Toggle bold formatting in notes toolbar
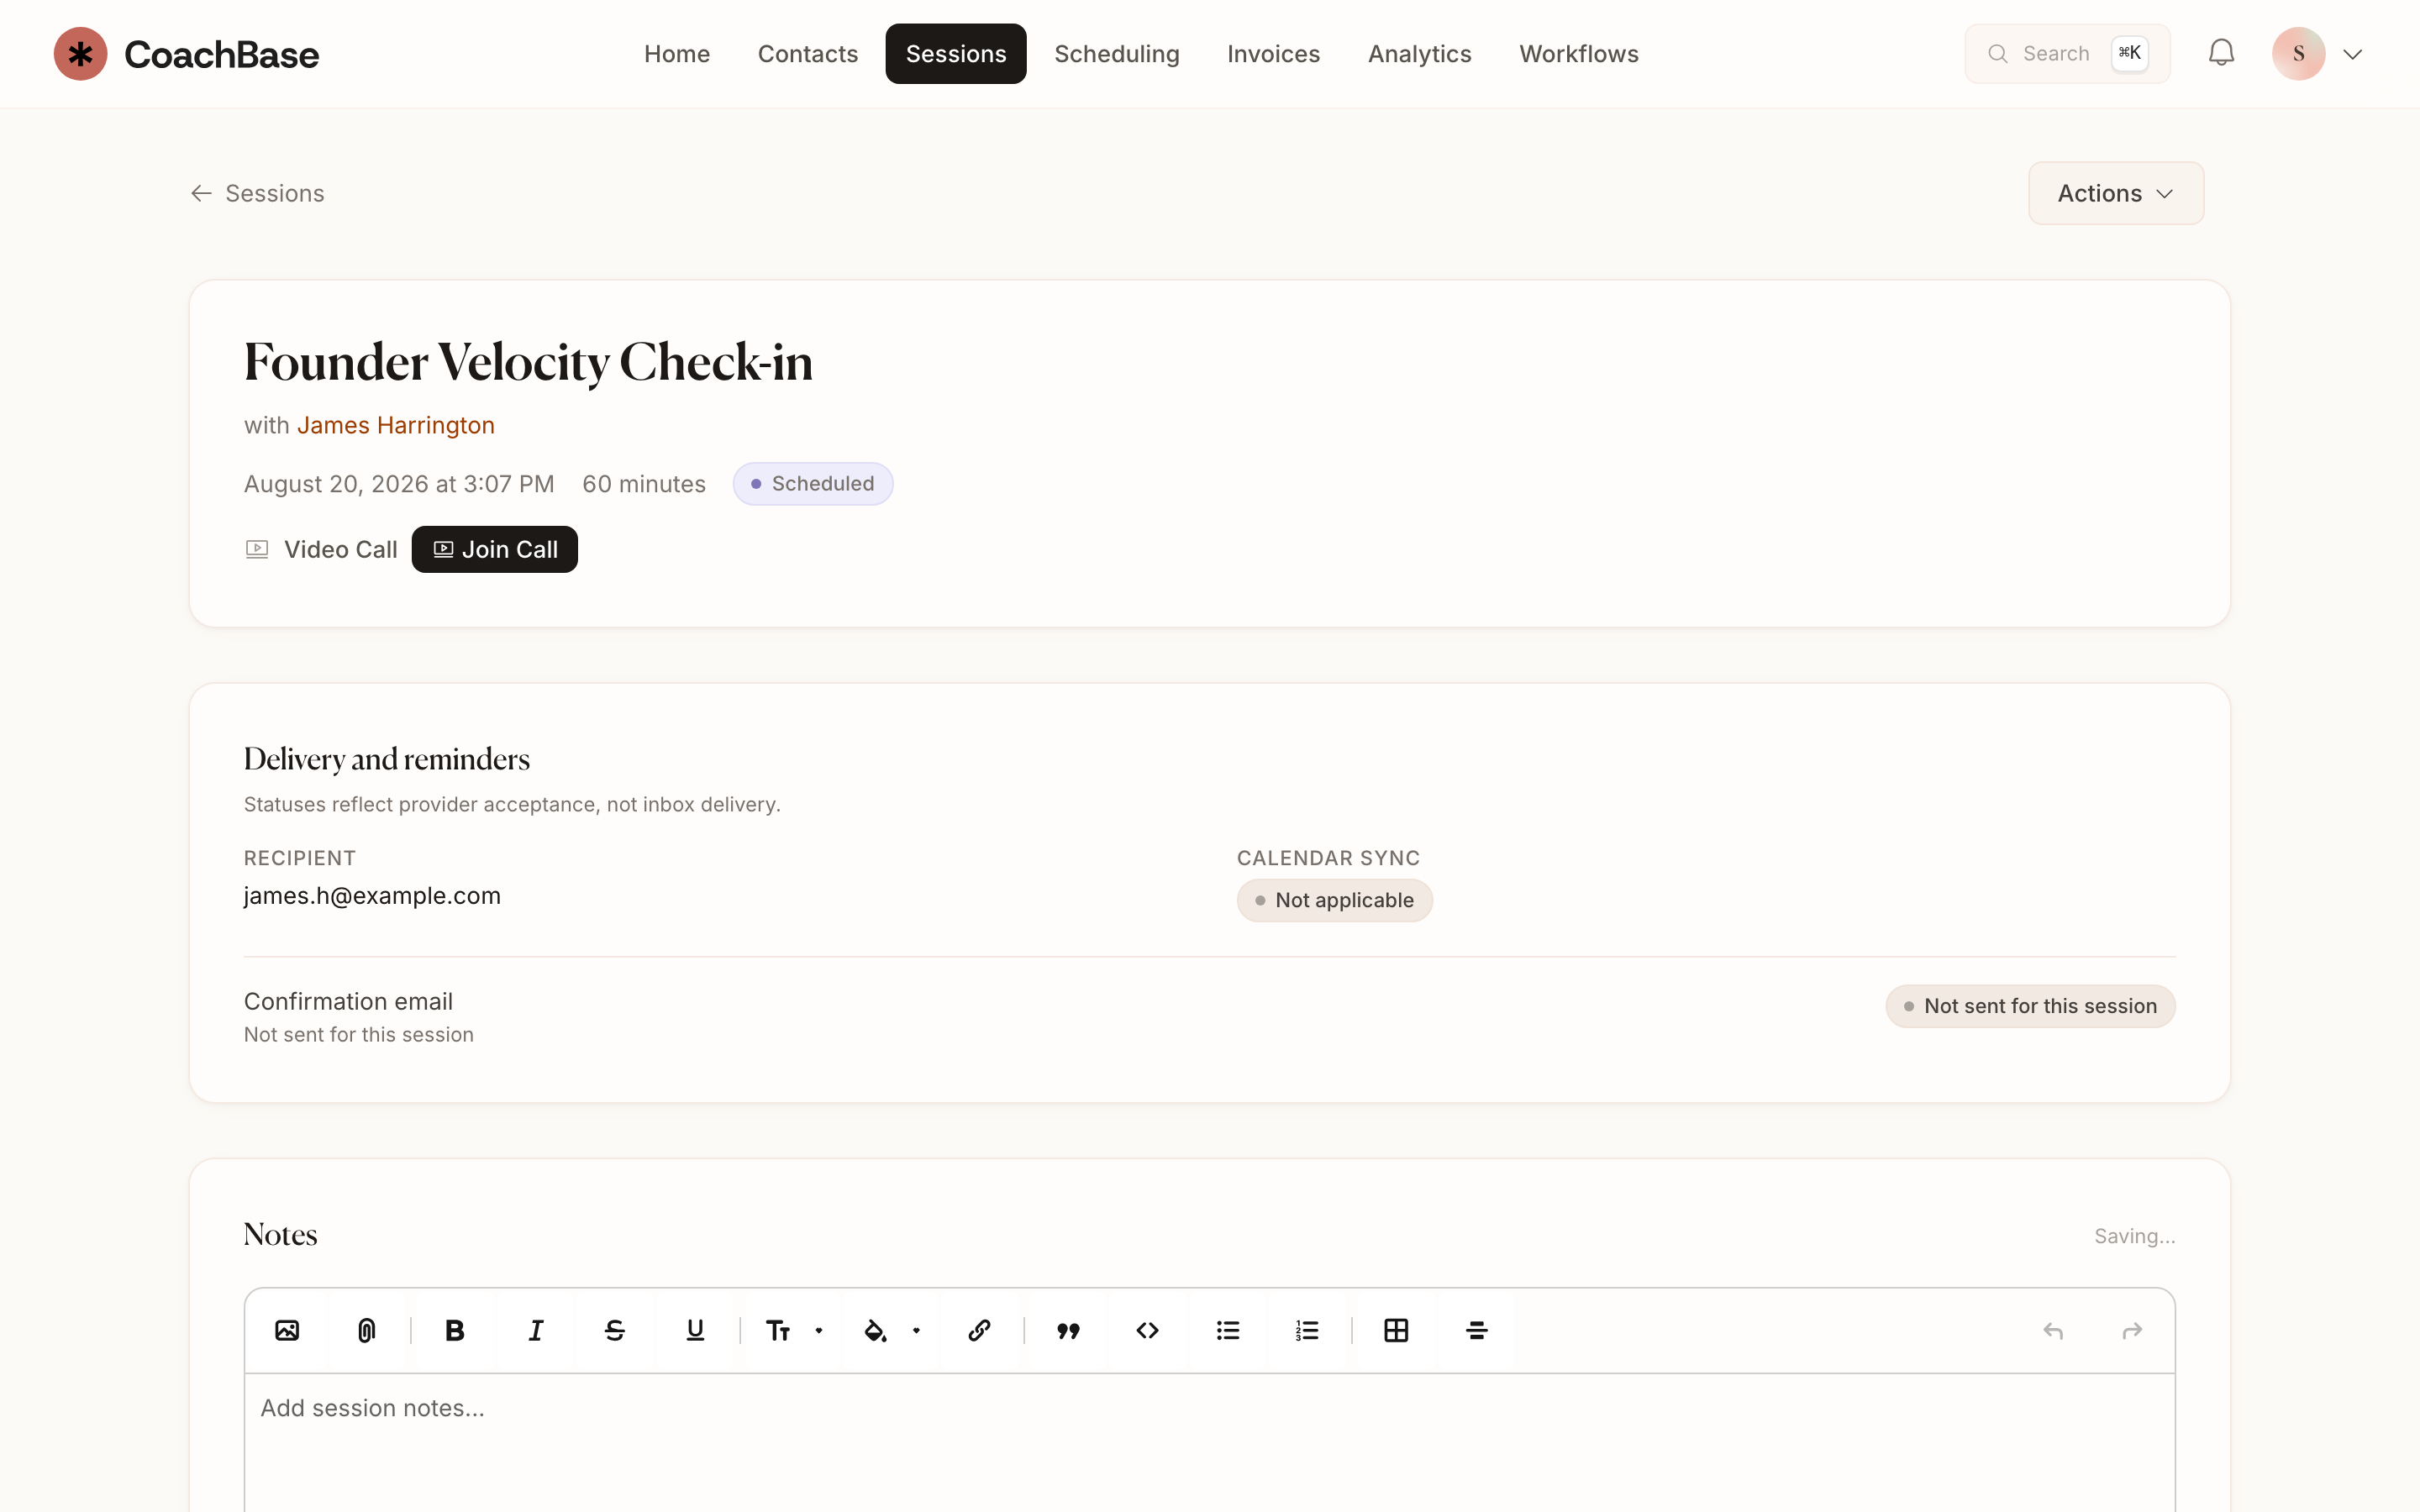 pos(455,1330)
